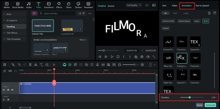Filter by Motion & Path animations
This screenshot has height=109, width=220.
(168, 21)
